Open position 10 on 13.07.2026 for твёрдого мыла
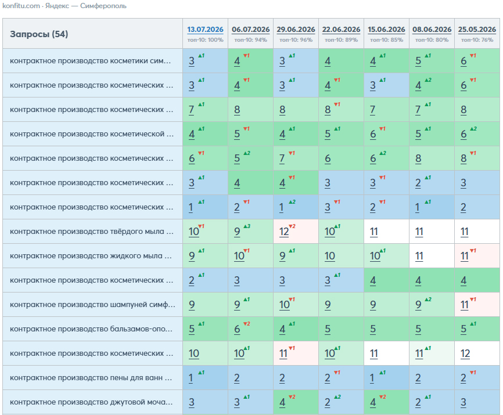Viewport: 503px width, 415px height. tap(194, 232)
